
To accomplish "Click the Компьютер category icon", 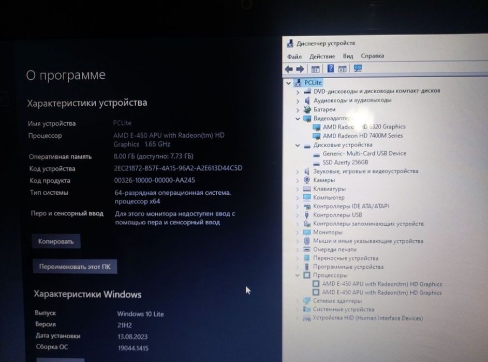I will 307,197.
